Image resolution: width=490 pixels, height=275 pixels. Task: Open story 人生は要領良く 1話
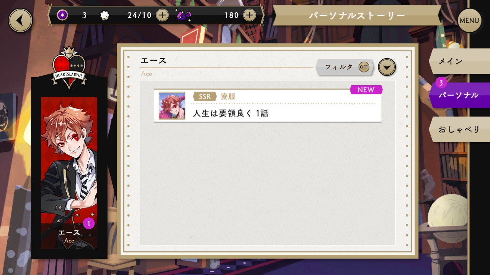[268, 106]
